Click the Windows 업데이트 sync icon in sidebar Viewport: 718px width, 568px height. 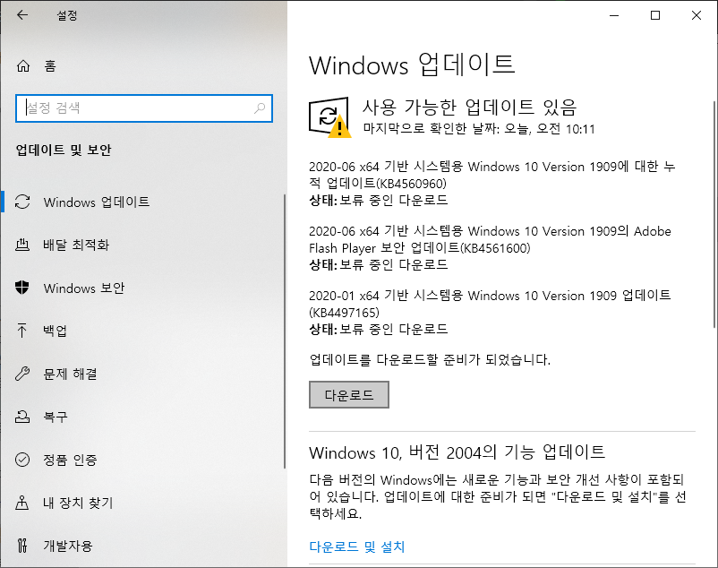[x=22, y=202]
